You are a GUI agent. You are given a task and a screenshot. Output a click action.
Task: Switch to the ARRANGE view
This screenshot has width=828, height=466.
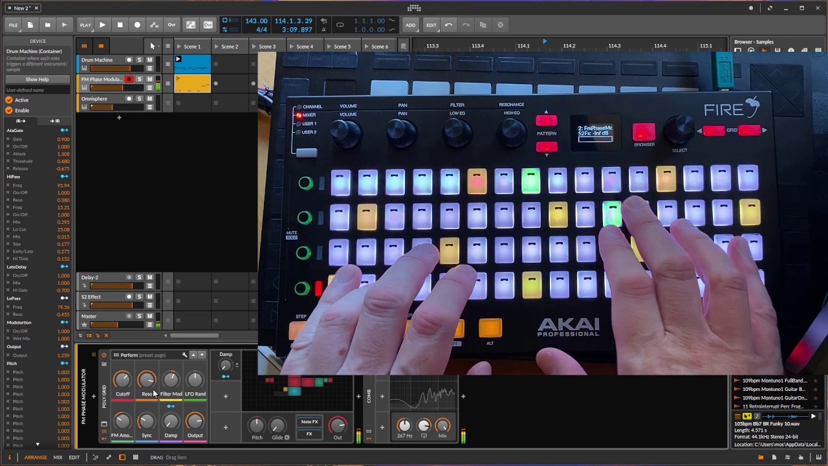[36, 457]
